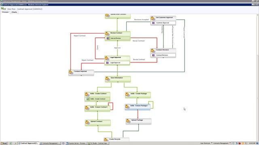Select the Adlib - Create Package activity box
The height and width of the screenshot is (145, 259).
138,95
